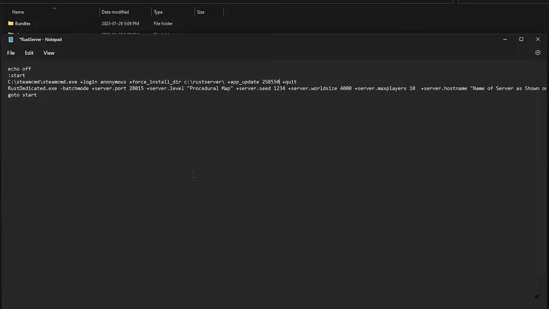The image size is (549, 309).
Task: Click '+server.maxplayers 10' in script
Action: [385, 88]
